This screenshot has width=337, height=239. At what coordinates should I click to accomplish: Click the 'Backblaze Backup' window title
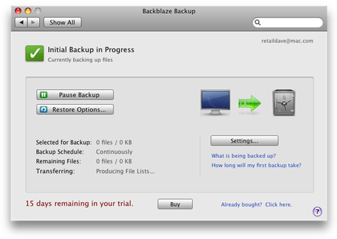(x=169, y=11)
